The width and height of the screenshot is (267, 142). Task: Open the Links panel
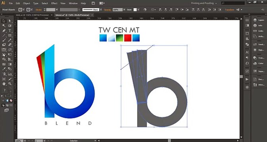pos(259,31)
